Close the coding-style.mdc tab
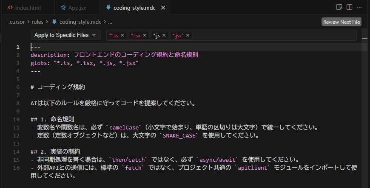The height and width of the screenshot is (188, 370). (x=163, y=8)
